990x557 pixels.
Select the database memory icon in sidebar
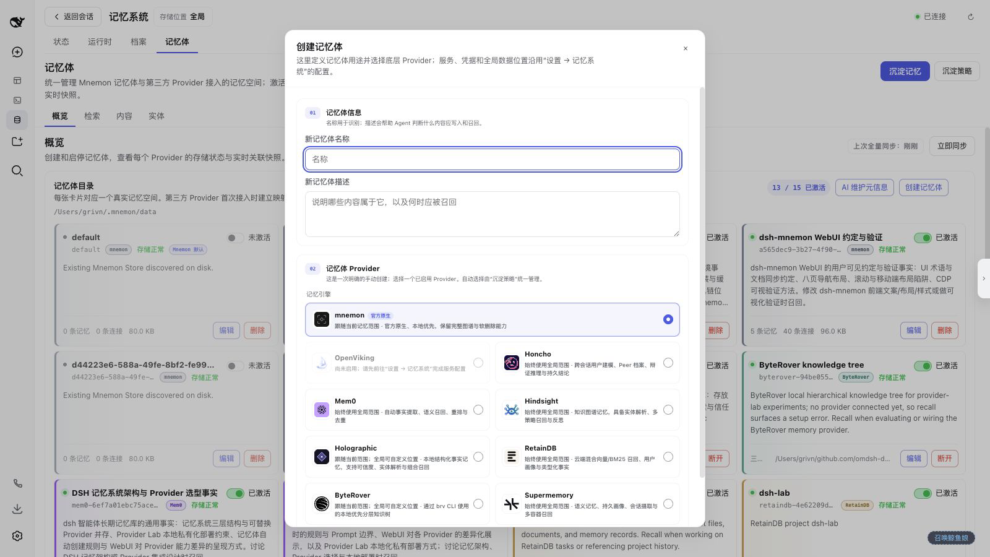click(17, 120)
